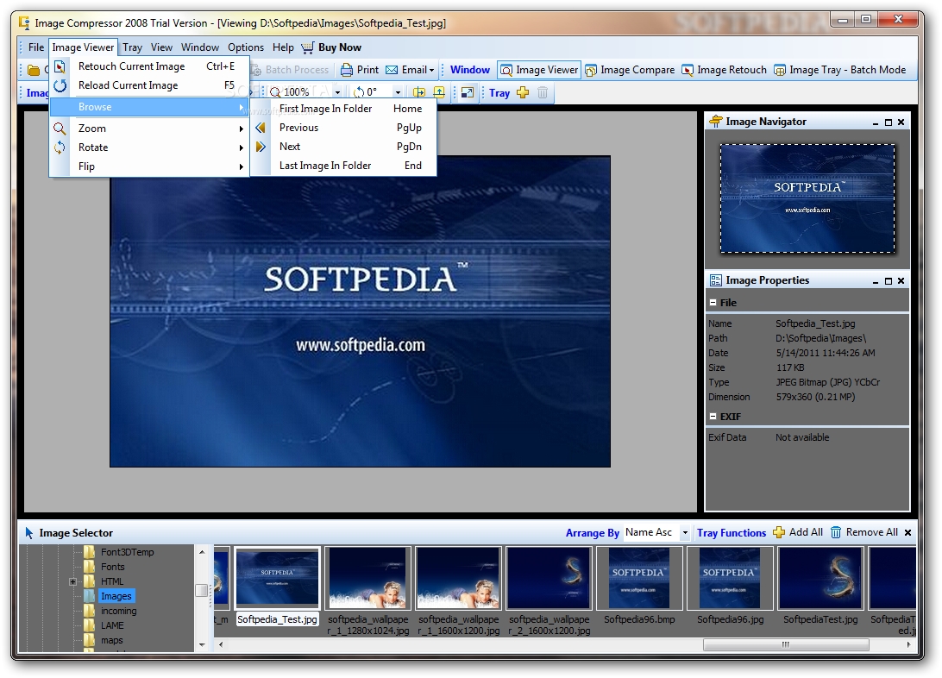
Task: Click the Image Properties panel icon
Action: click(715, 280)
